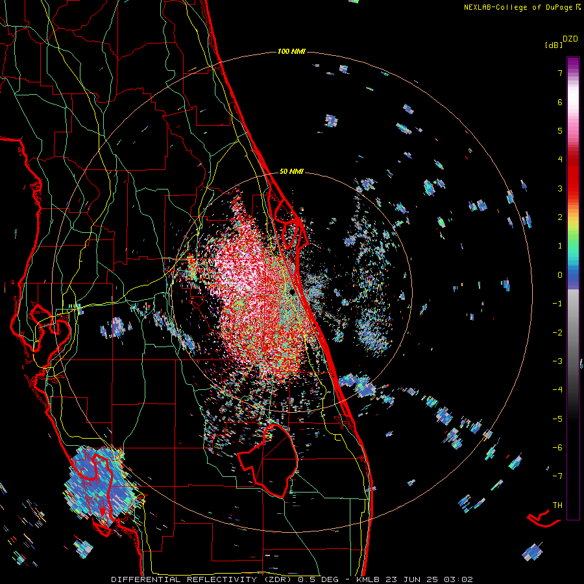
Task: Click the -2 value on color scale
Action: point(557,333)
